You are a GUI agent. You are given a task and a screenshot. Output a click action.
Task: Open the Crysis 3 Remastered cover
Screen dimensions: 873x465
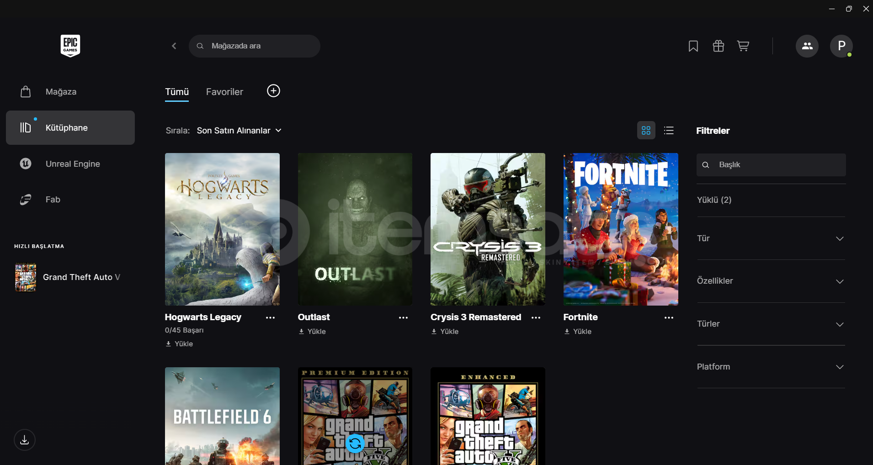(x=488, y=229)
